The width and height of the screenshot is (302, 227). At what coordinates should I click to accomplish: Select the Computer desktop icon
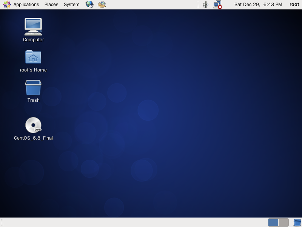pos(33,26)
